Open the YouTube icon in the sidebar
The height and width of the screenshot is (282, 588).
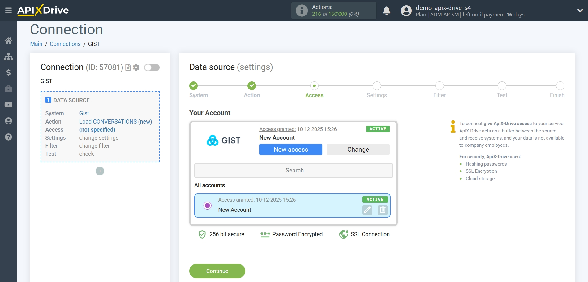click(x=8, y=105)
